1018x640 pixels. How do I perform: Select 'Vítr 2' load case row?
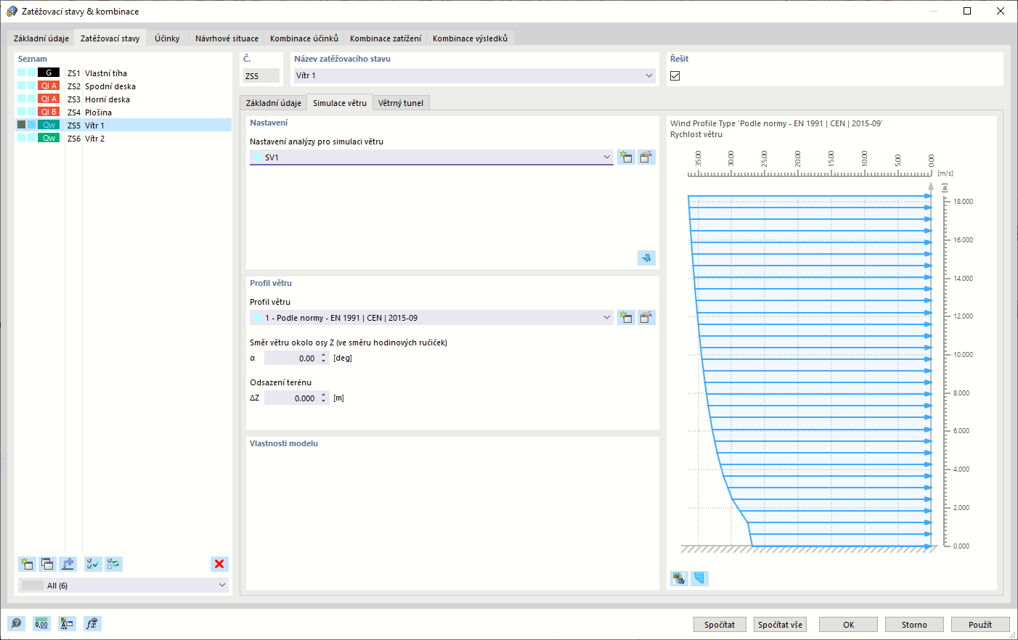(x=123, y=138)
